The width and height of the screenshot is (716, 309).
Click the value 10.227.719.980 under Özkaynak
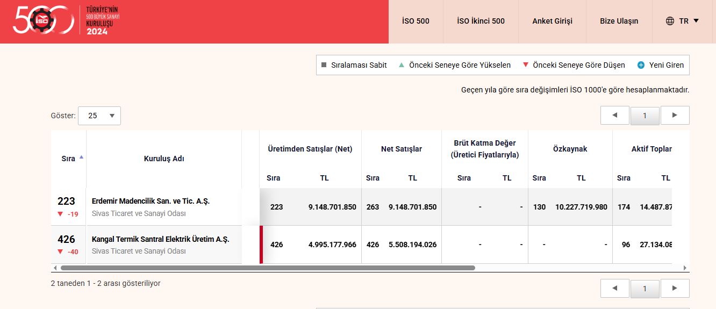(581, 207)
